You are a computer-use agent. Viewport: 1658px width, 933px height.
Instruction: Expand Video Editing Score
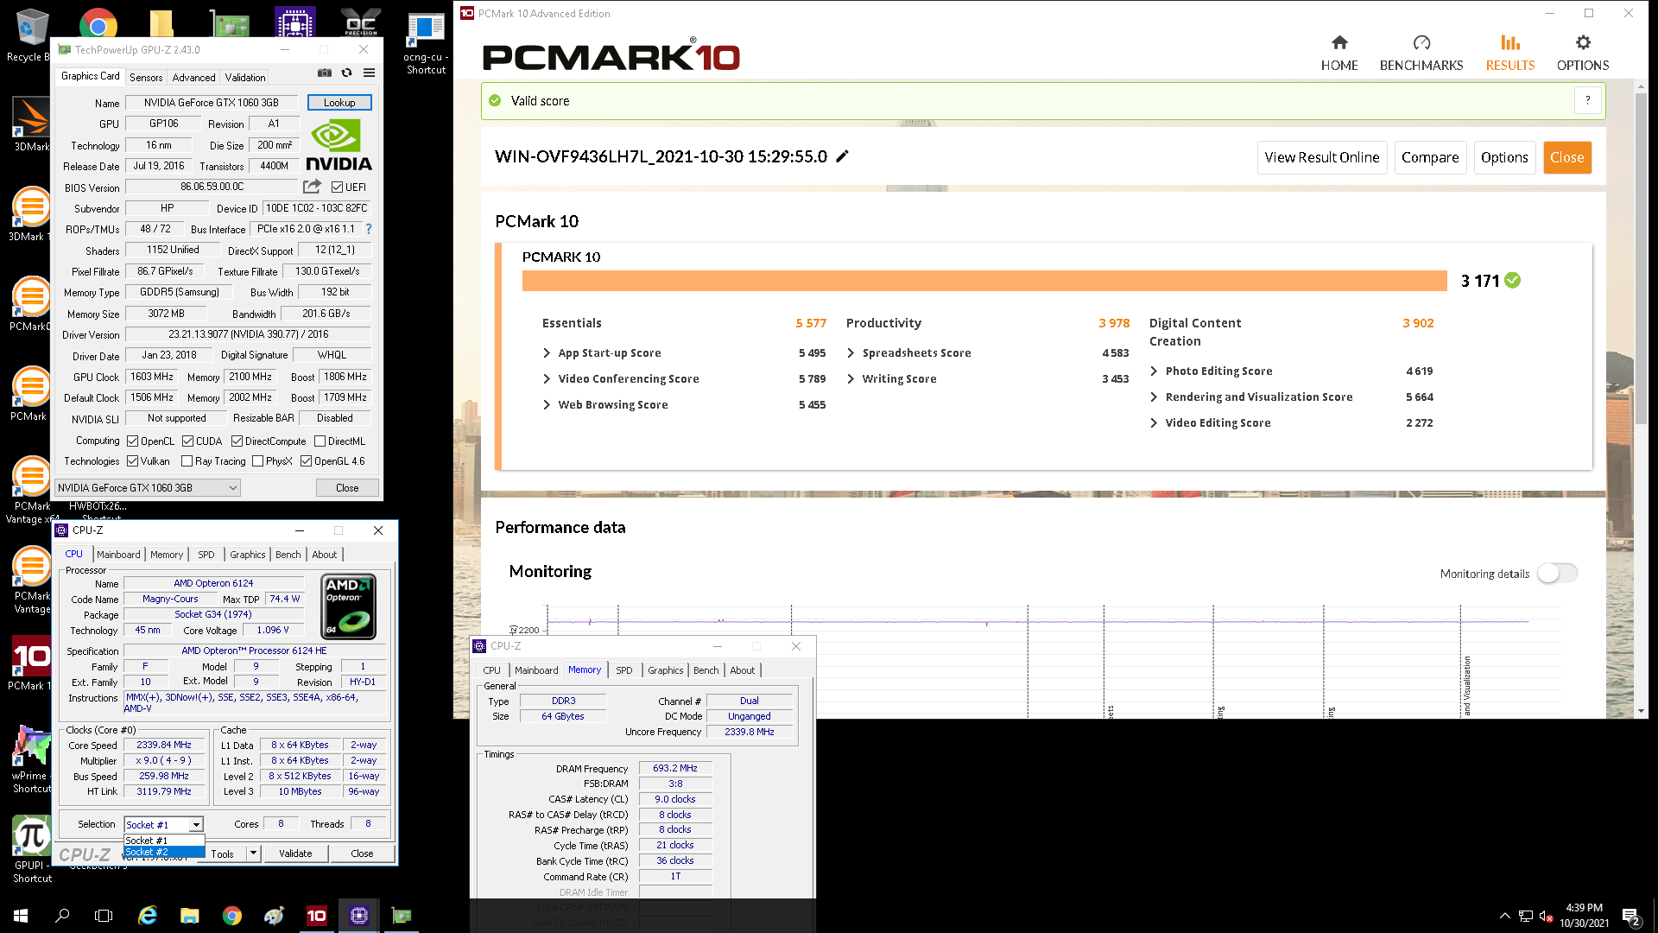[x=1154, y=422]
